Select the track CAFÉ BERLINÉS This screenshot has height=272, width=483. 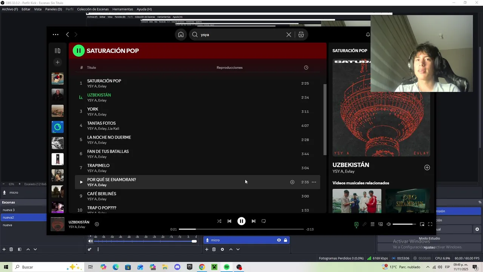point(197,196)
